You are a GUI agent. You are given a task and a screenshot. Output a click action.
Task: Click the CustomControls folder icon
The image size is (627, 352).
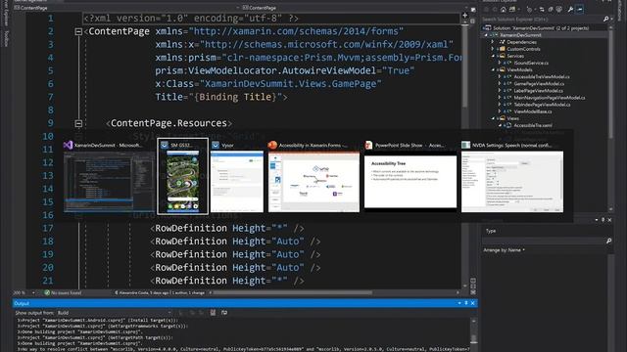[503, 49]
